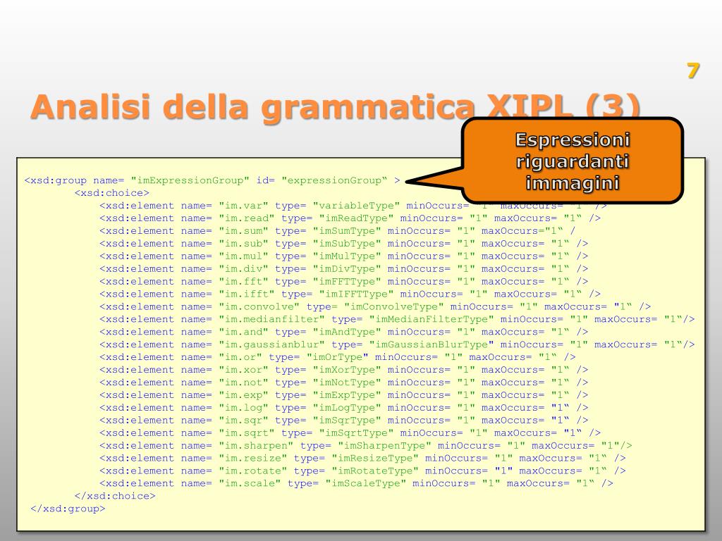Select the 'im.and' element line

pos(343,332)
